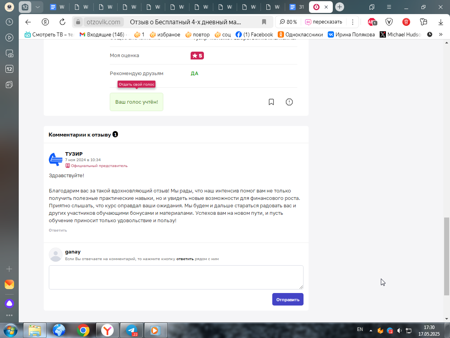Screen dimensions: 450x338
Task: Open the extensions puzzle icon
Action: pyautogui.click(x=423, y=22)
